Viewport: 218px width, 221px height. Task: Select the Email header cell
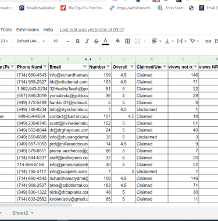pos(68,67)
